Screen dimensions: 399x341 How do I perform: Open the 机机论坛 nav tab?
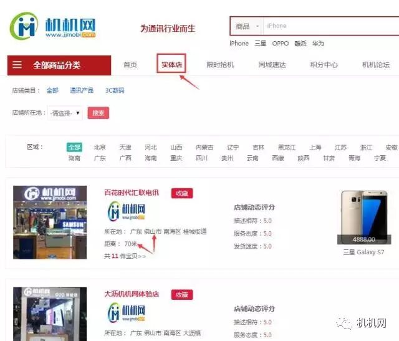[376, 65]
